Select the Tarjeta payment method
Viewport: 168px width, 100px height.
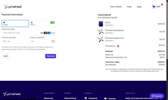coord(15,24)
